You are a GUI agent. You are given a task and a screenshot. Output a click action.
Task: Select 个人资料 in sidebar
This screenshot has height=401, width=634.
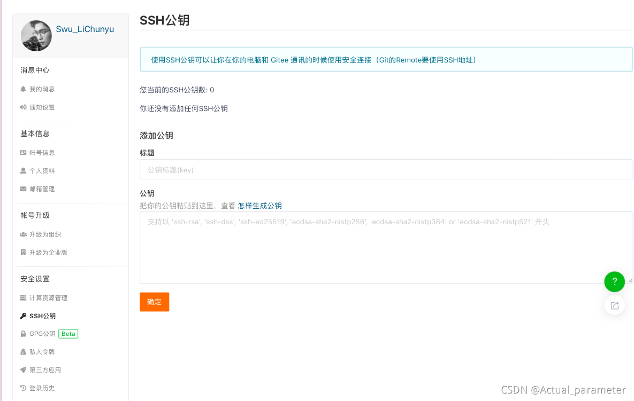(x=42, y=171)
